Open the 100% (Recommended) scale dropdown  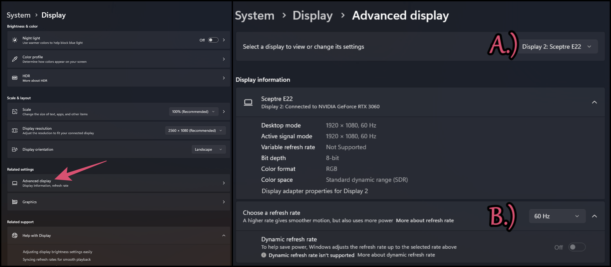tap(194, 112)
